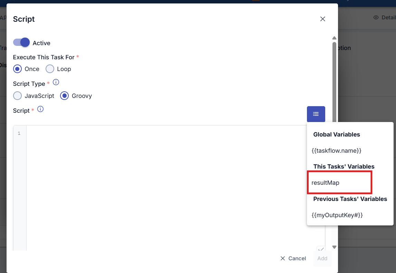Click the scroll down arrow of the dialog

click(334, 247)
